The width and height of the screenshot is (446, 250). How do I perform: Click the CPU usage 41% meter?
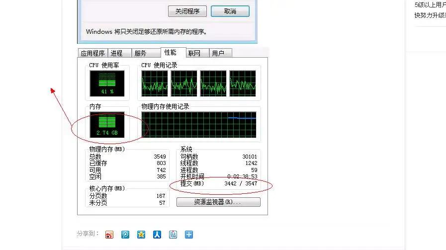pos(107,83)
